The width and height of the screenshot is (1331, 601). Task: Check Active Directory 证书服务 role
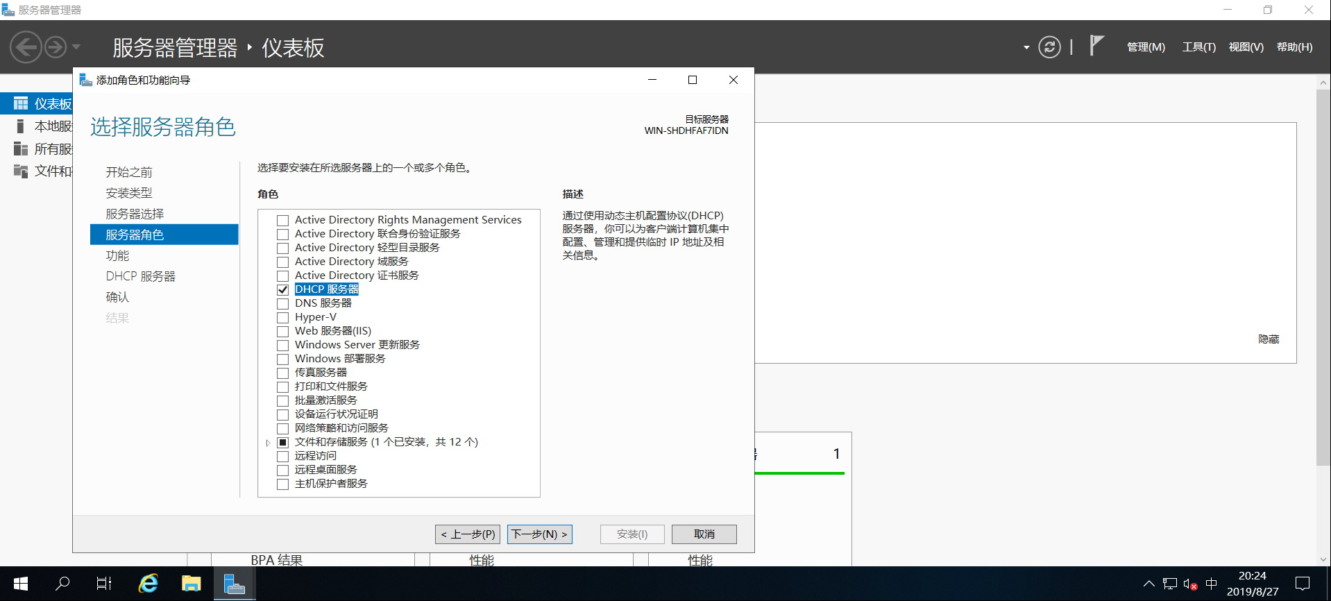282,276
